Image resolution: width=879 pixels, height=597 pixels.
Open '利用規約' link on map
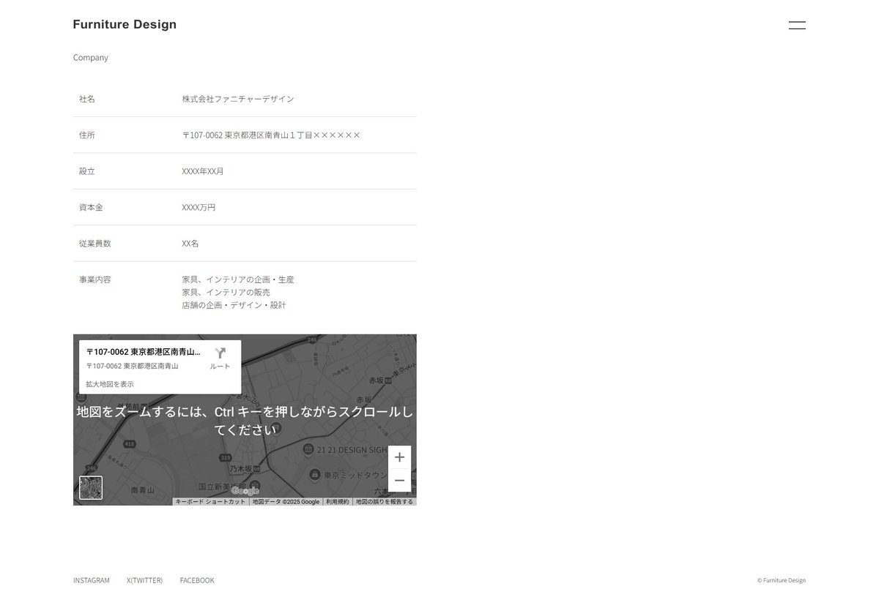pos(338,502)
